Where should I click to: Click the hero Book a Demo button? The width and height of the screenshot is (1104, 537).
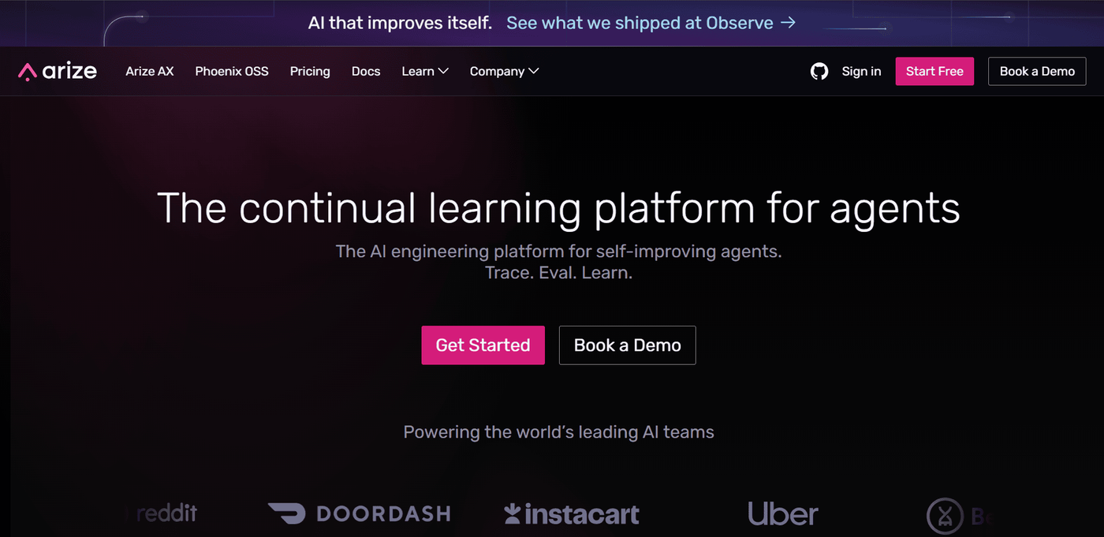pos(628,345)
